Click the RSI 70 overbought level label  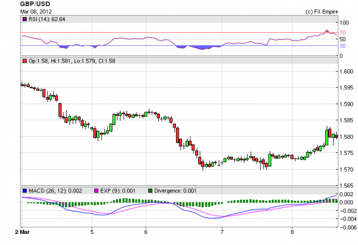(x=342, y=33)
